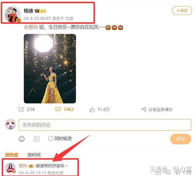Click the image upload icon

click(x=37, y=139)
